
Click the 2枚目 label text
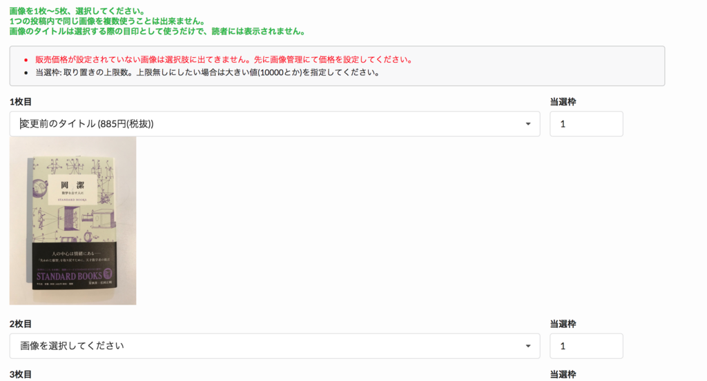pos(20,324)
